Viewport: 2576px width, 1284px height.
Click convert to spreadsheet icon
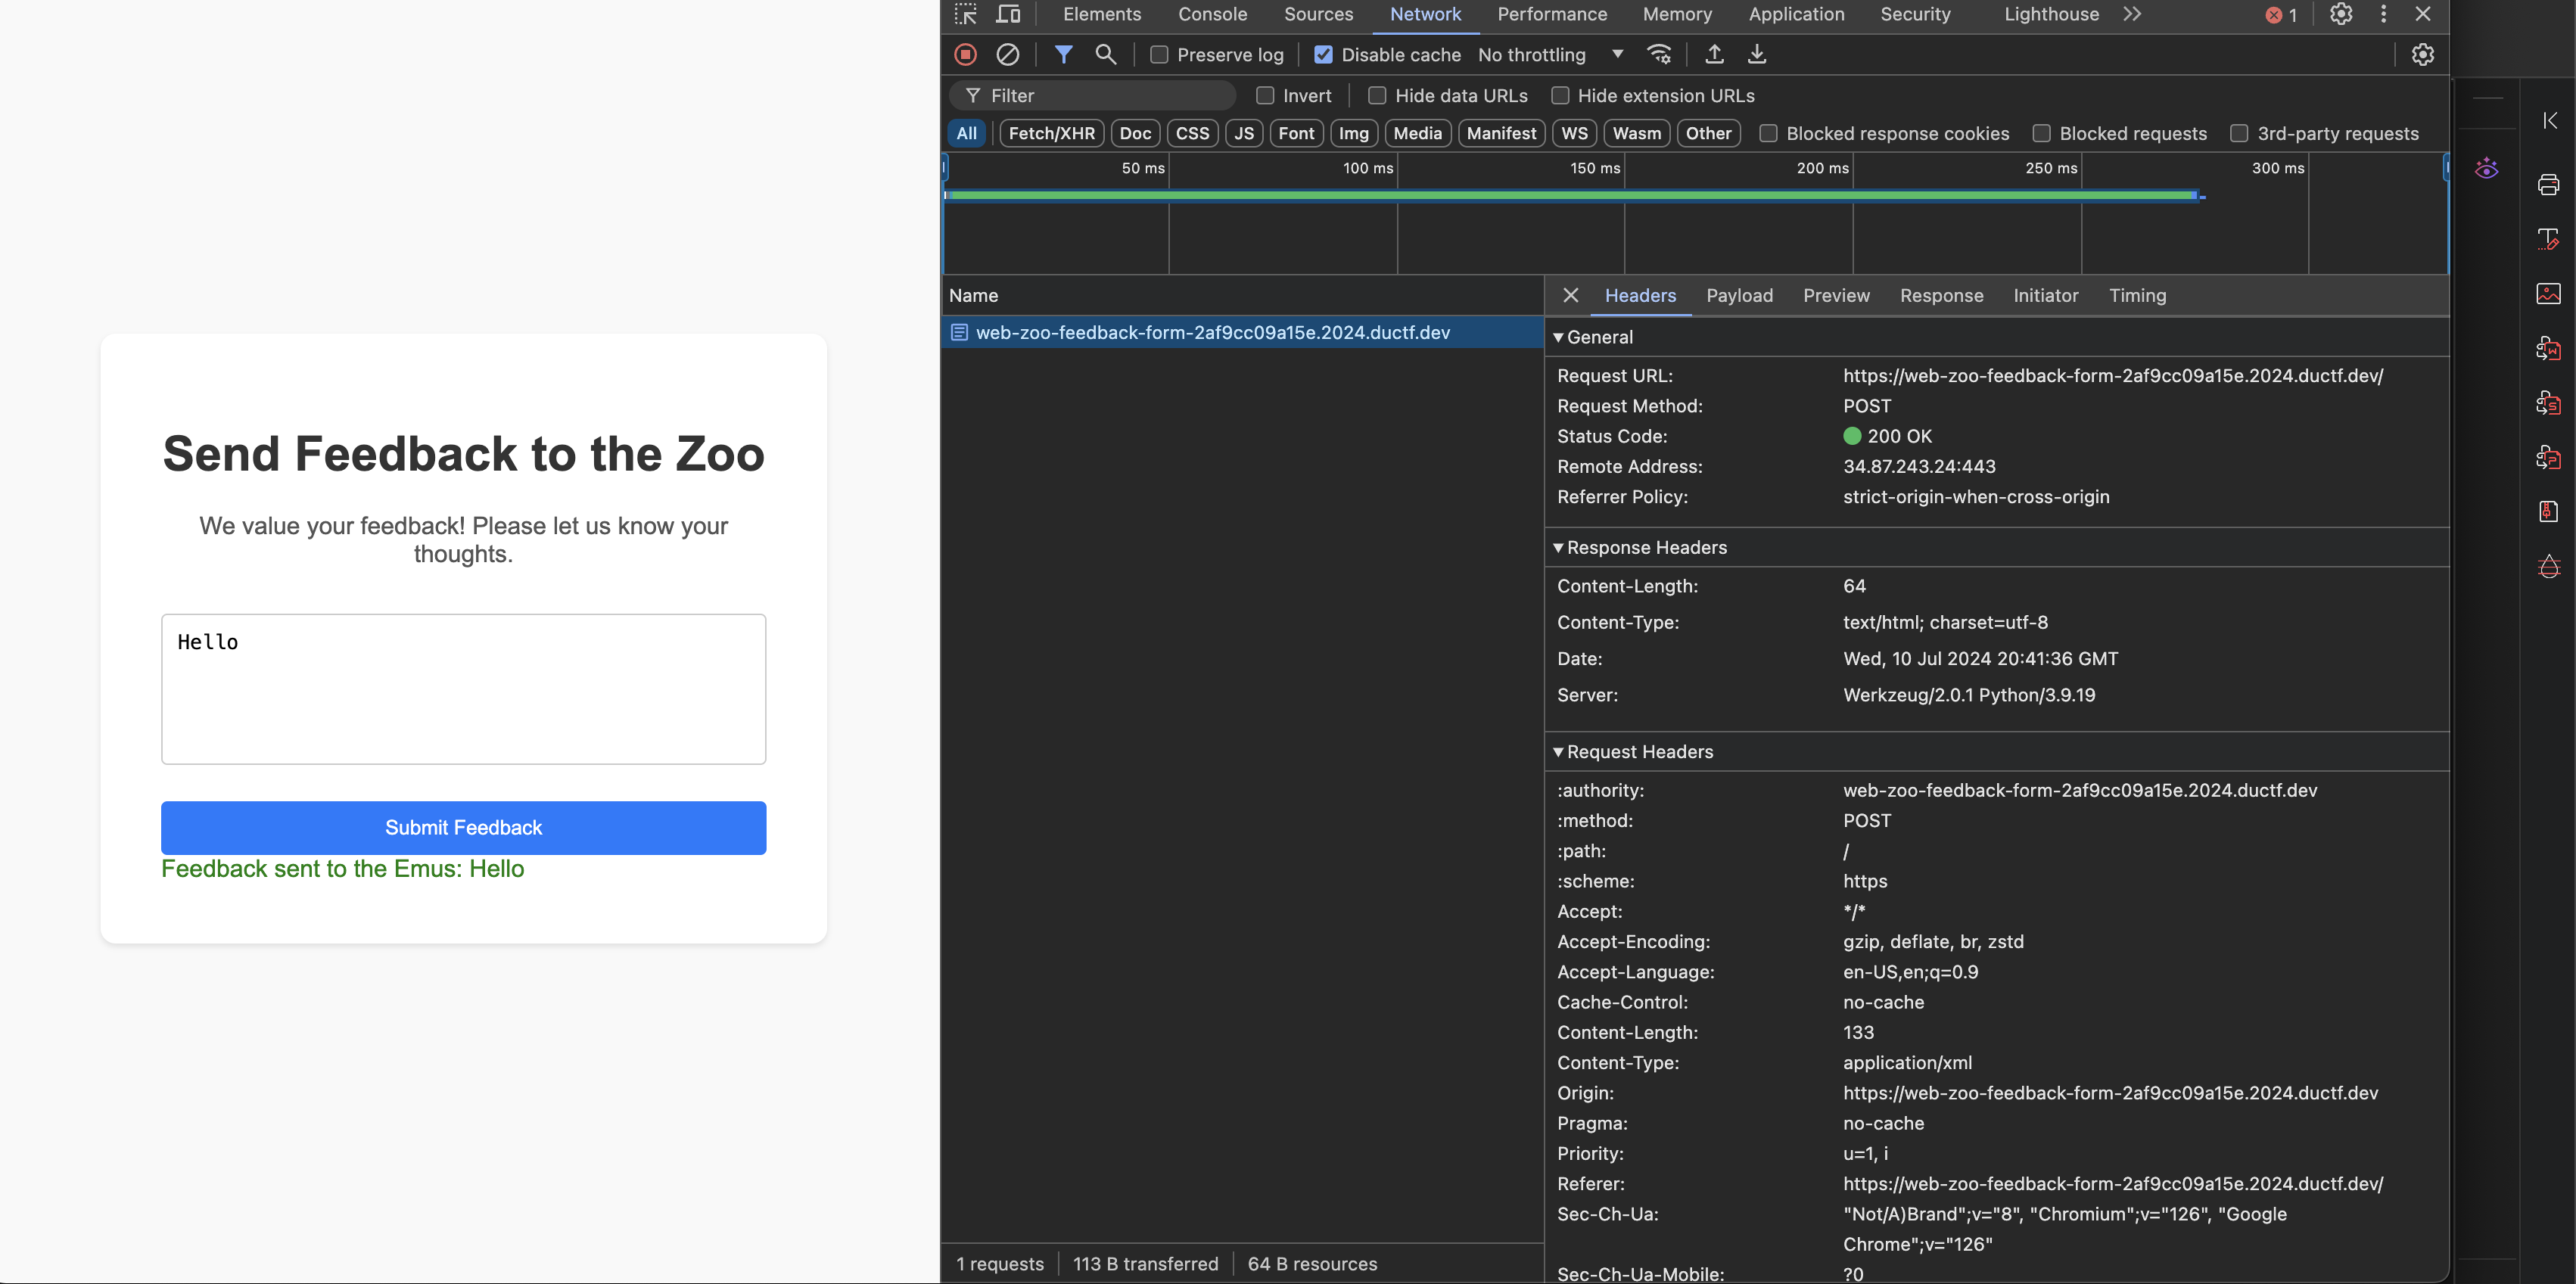2549,403
